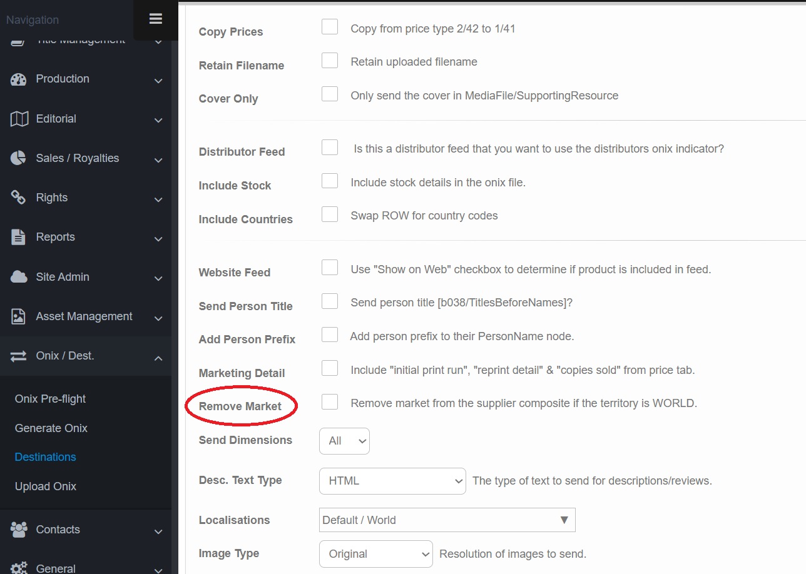Click the Site Admin cloud icon
The image size is (806, 574).
click(x=19, y=277)
